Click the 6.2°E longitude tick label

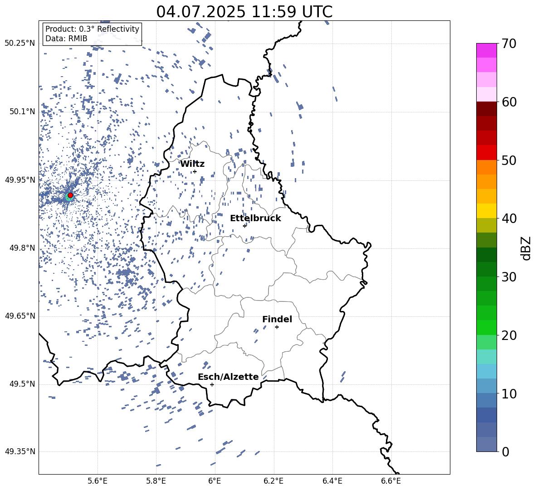pos(273,481)
